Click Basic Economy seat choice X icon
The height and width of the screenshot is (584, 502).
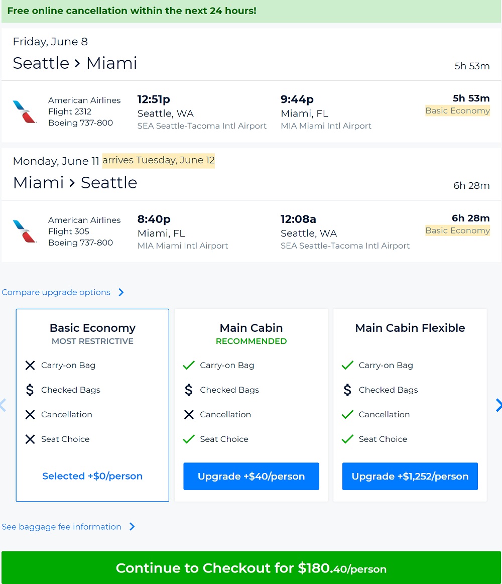30,439
